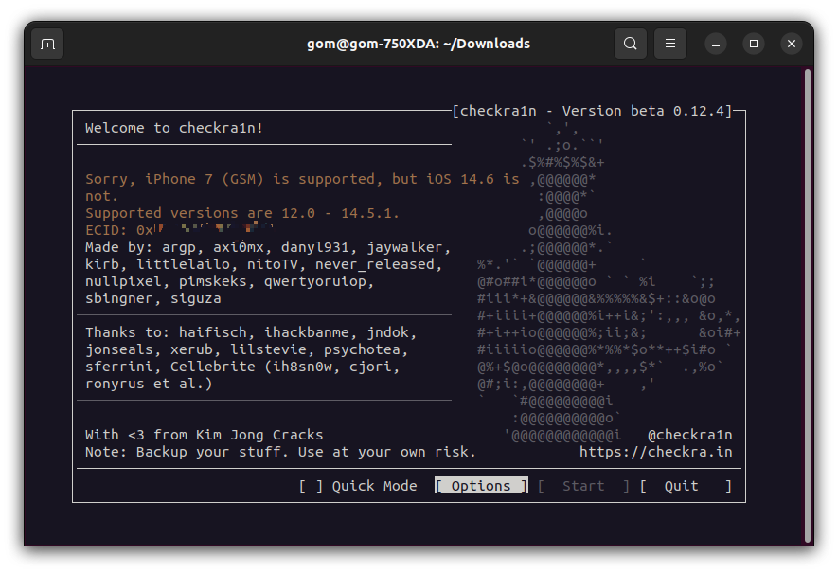Click the https://checkra.in URL
The image size is (838, 573).
656,452
